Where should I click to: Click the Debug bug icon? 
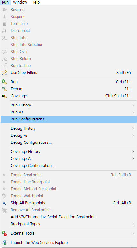coord(4,89)
